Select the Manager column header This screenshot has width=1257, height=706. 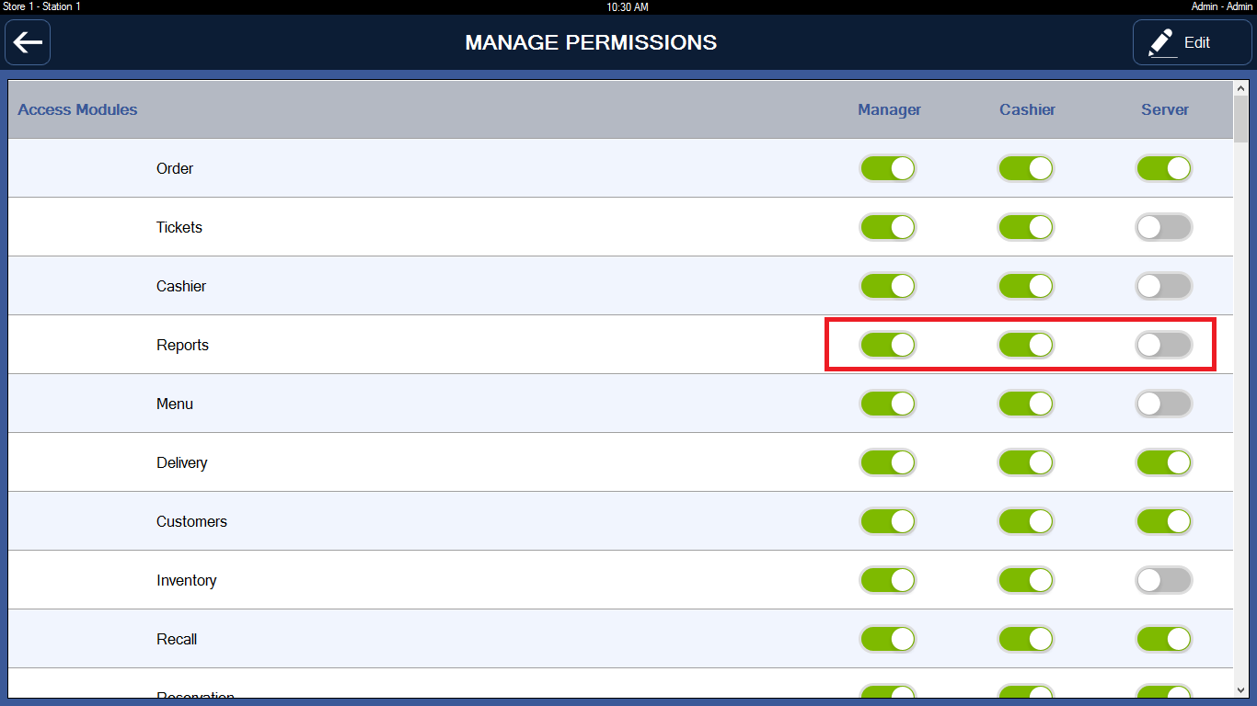[889, 109]
